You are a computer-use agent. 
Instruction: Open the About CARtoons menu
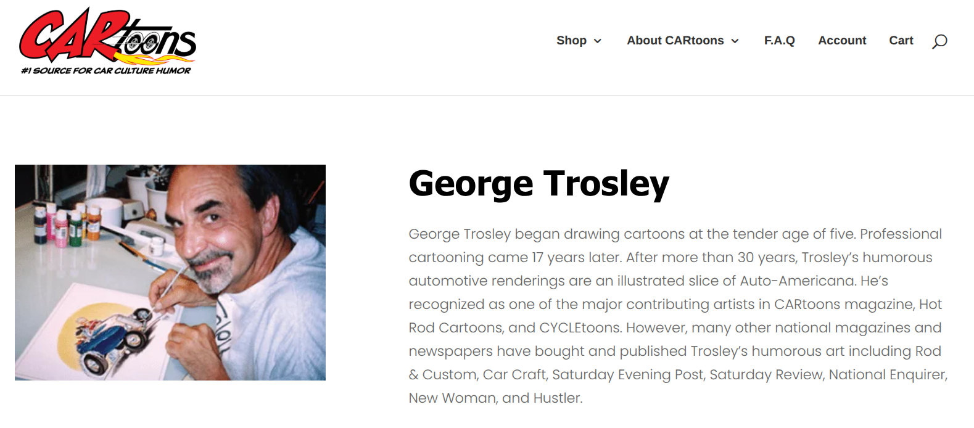(675, 41)
